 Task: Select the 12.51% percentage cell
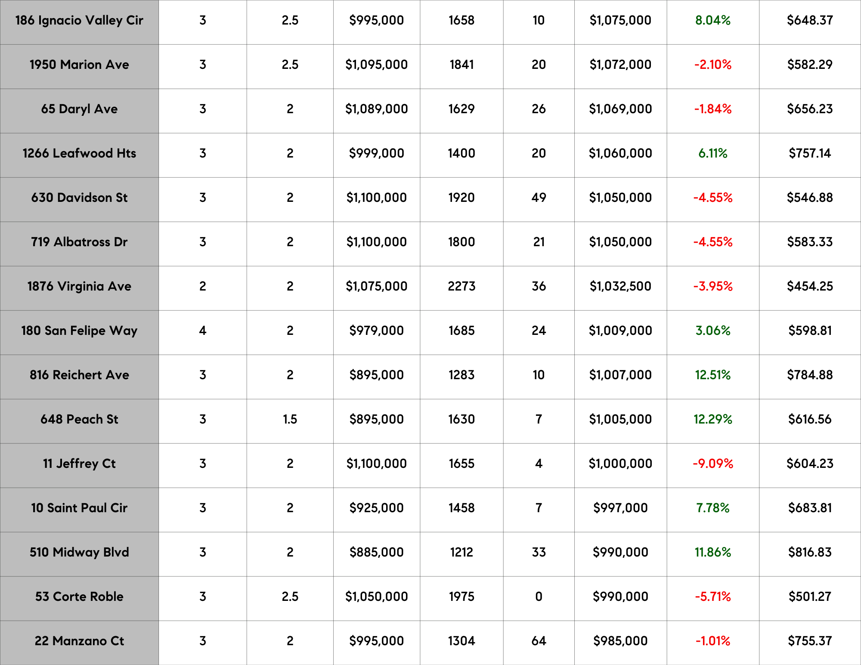click(712, 375)
